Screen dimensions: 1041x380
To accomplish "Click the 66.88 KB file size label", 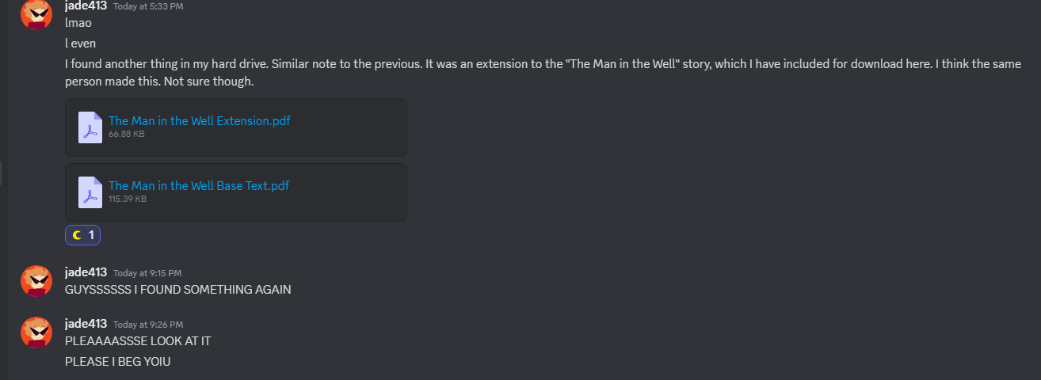I will 127,135.
